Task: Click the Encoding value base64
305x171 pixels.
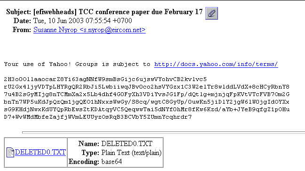Action: tap(112, 162)
